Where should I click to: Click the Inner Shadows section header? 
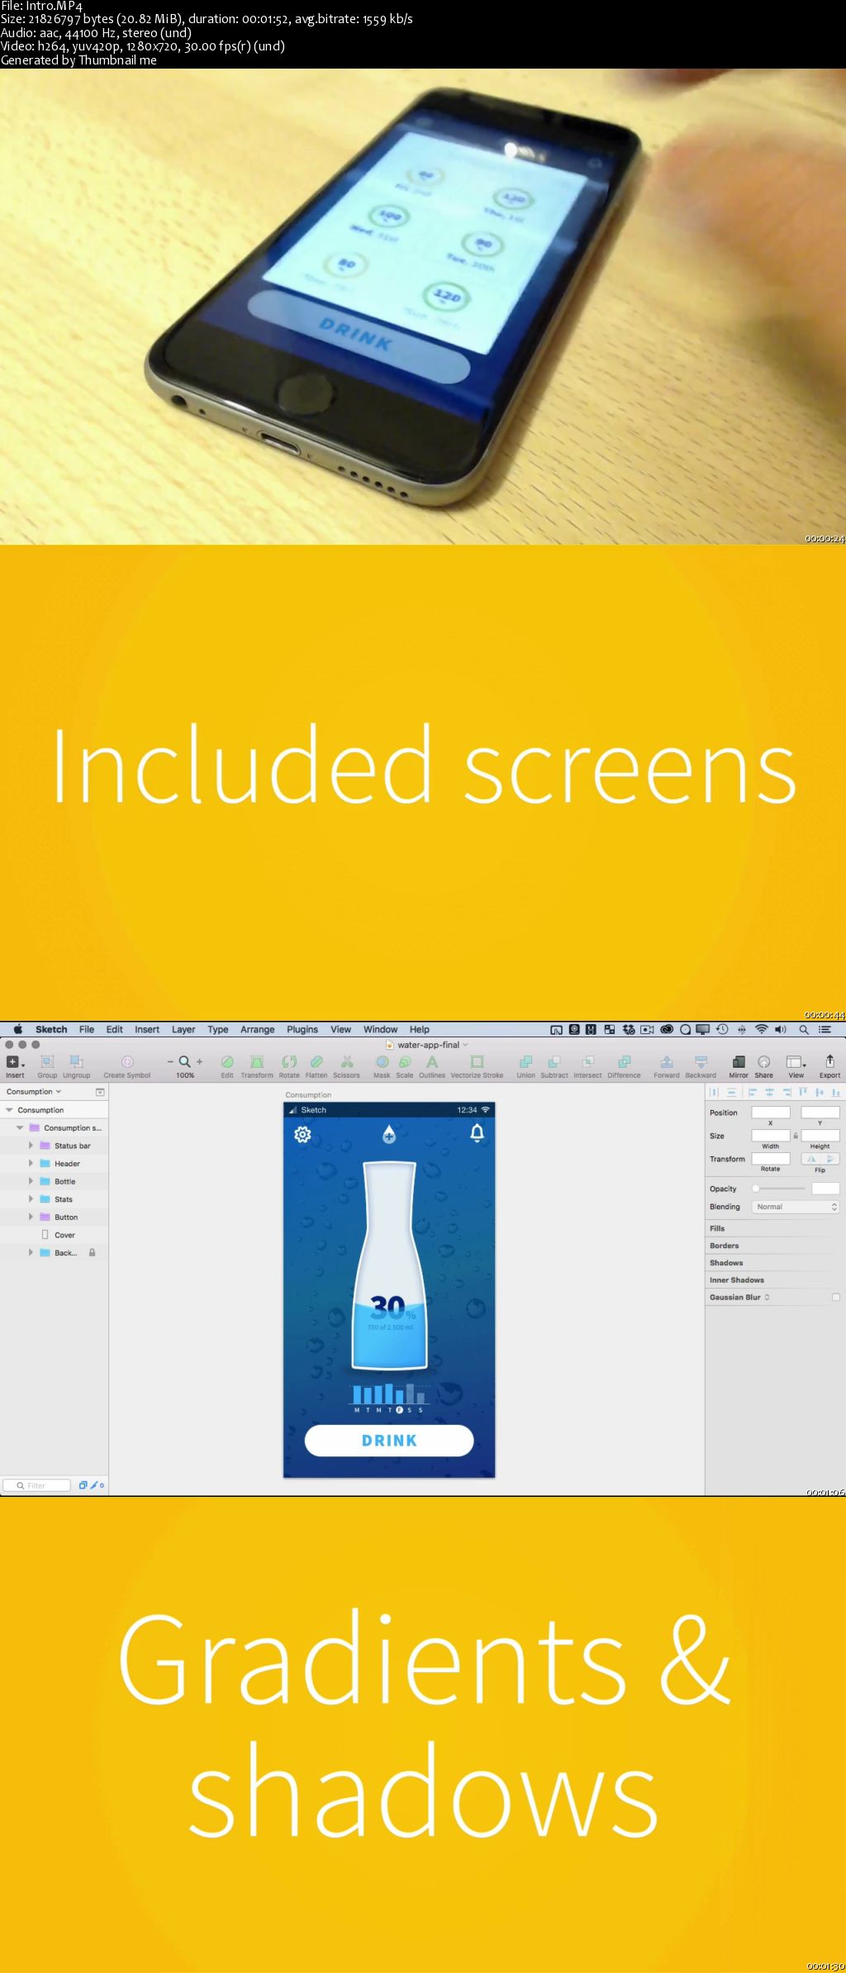[737, 1280]
